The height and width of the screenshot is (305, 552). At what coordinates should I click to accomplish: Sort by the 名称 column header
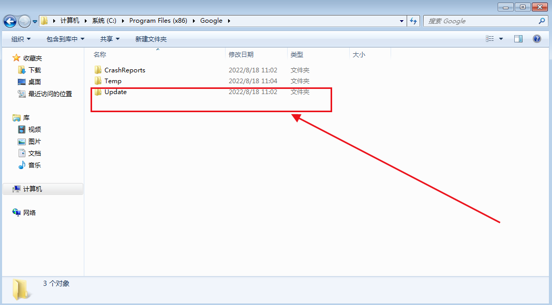[x=100, y=54]
